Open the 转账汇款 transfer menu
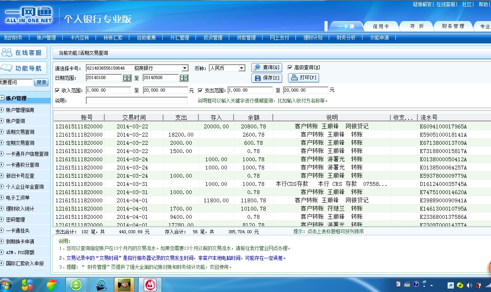The image size is (491, 292). [113, 38]
